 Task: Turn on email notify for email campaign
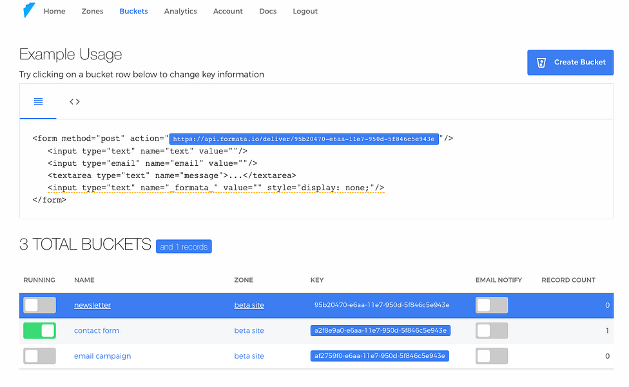[x=492, y=356]
